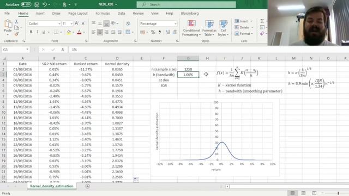
Task: Open Cell Styles gallery
Action: 223,28
